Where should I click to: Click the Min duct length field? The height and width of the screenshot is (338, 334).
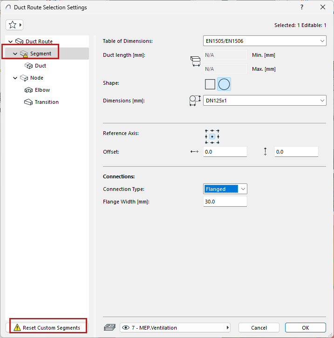tap(225, 55)
